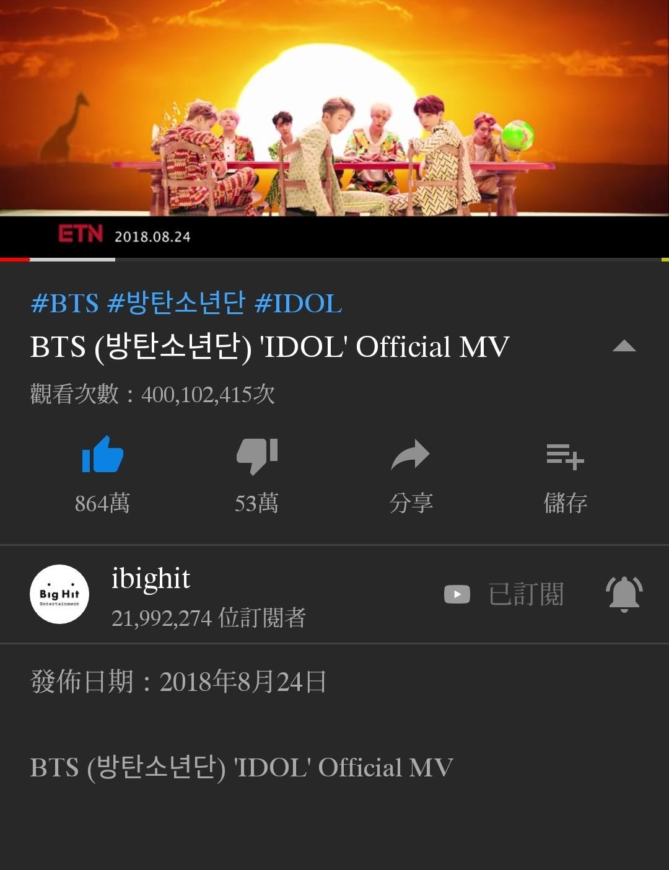
Task: Tap the share arrow icon
Action: 411,455
